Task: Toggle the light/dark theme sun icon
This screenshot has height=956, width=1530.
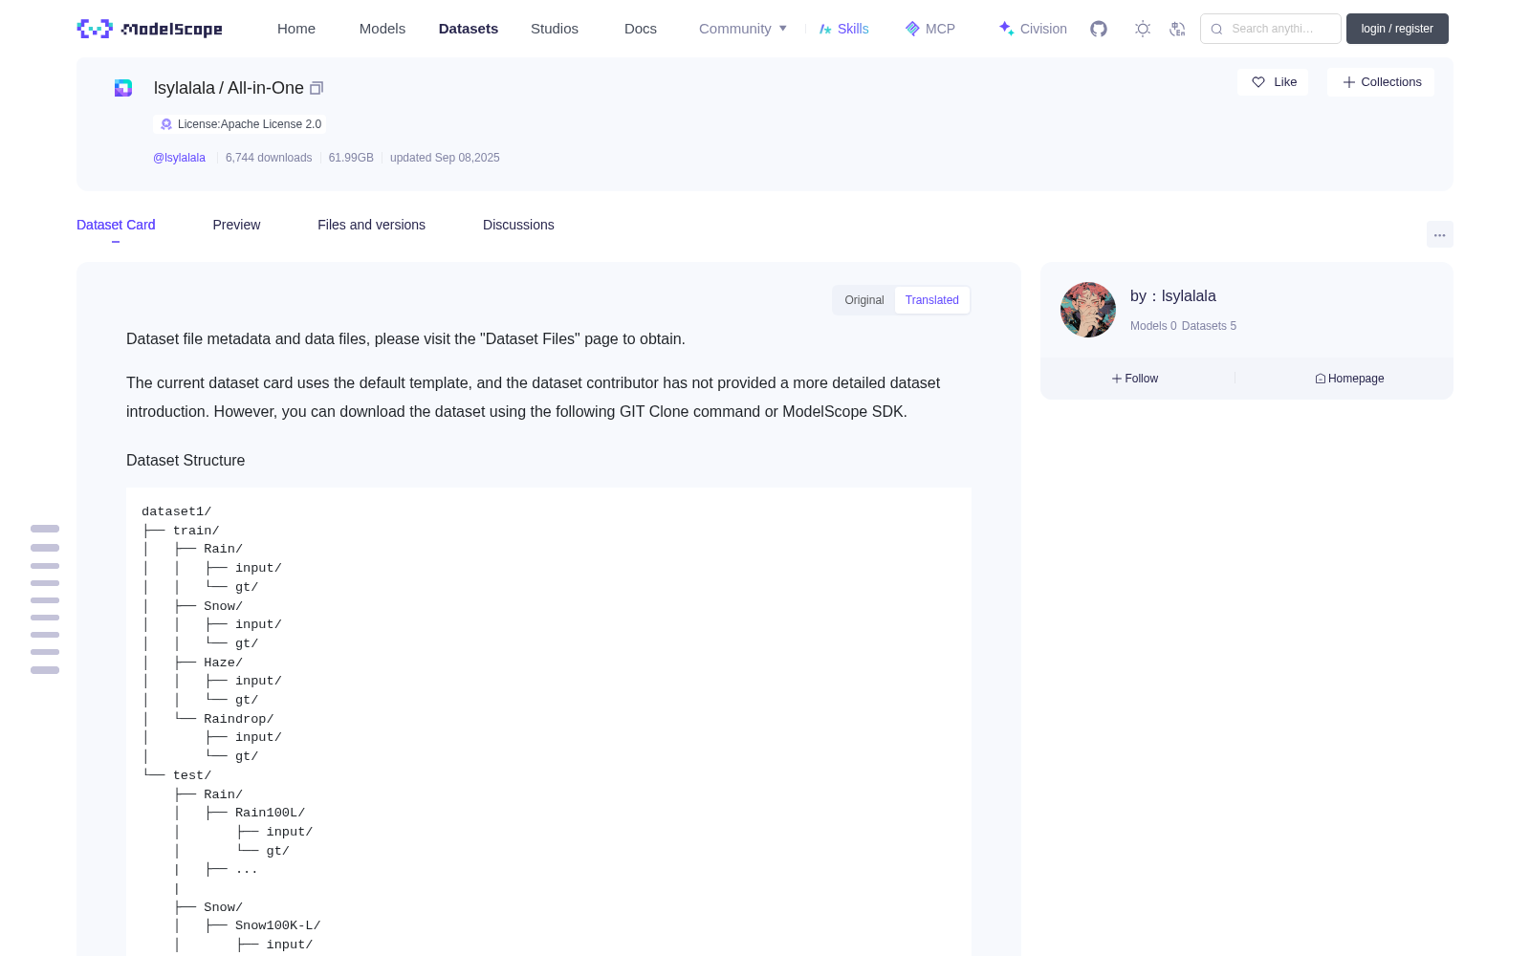Action: coord(1143,29)
